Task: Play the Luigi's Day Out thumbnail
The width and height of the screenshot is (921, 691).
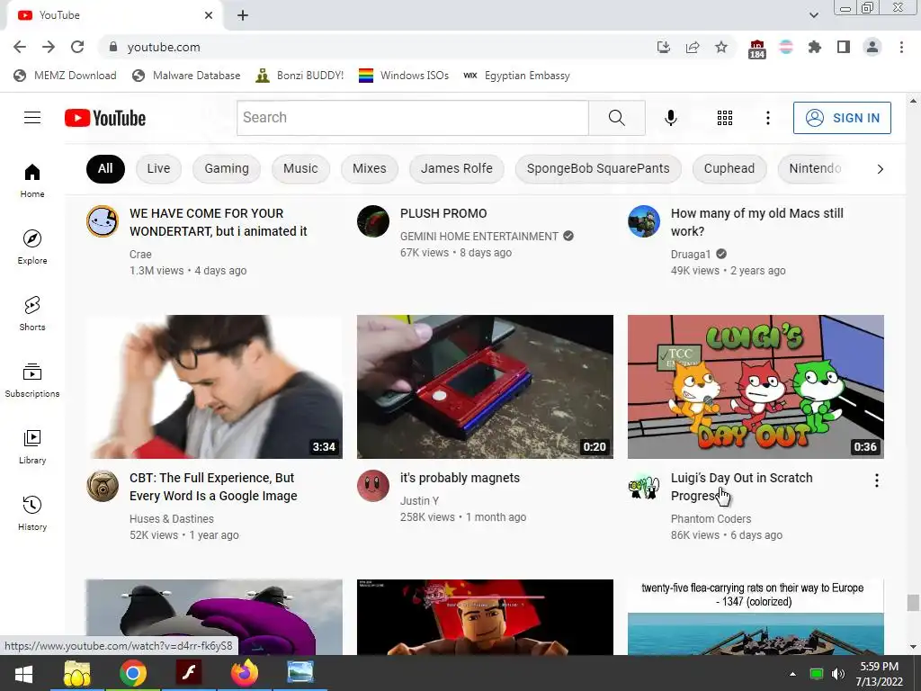Action: coord(756,387)
